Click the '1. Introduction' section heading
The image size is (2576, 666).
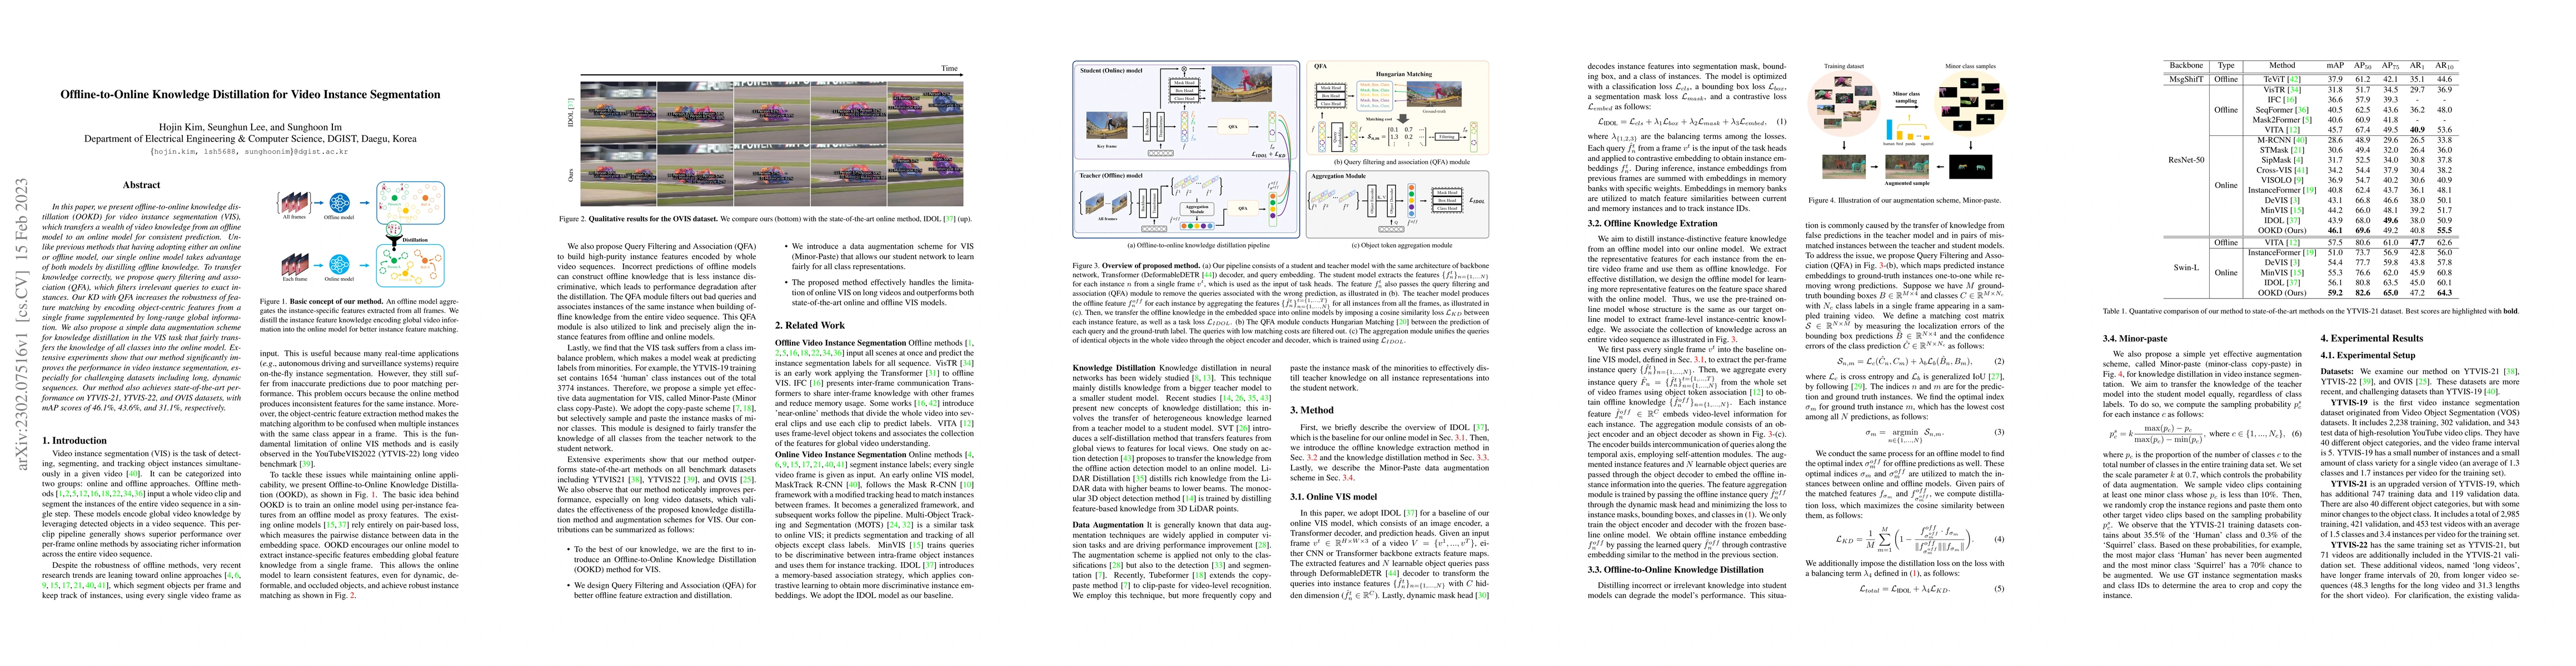pyautogui.click(x=74, y=440)
